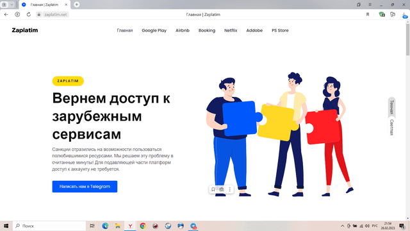Open the green protection shield extension icon
This screenshot has width=410, height=231.
coord(382,14)
